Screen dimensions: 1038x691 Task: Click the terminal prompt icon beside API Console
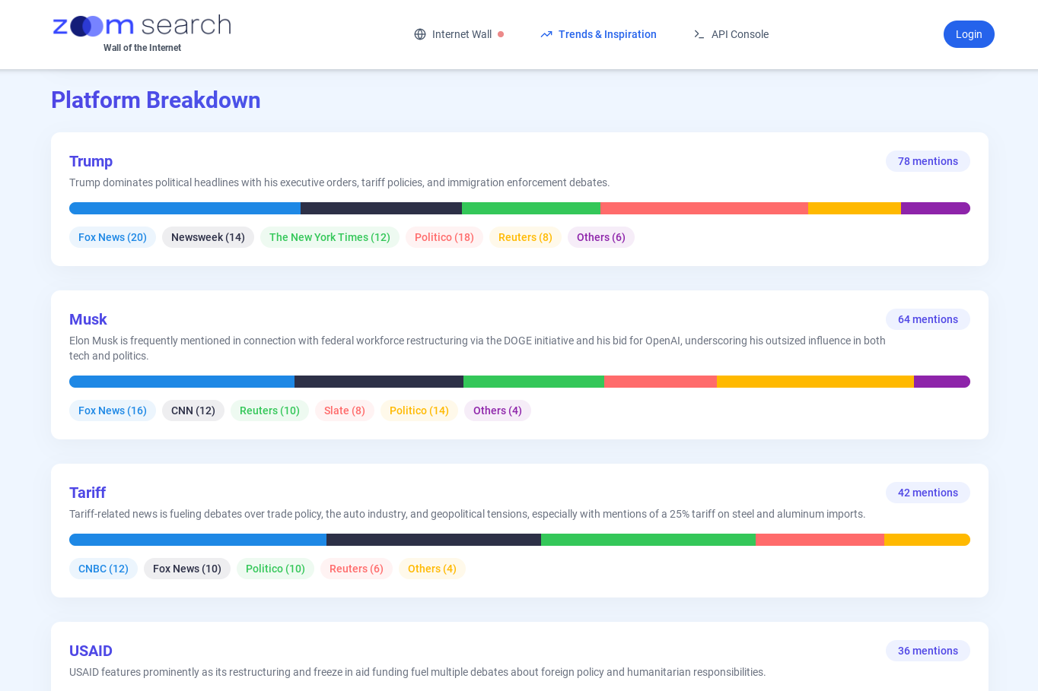[699, 34]
